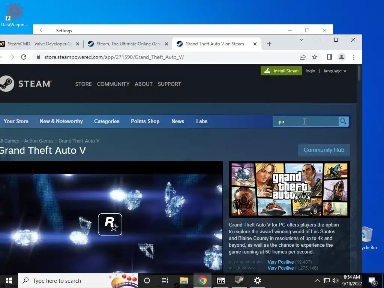
Task: Open File Explorer from taskbar
Action: 184,280
